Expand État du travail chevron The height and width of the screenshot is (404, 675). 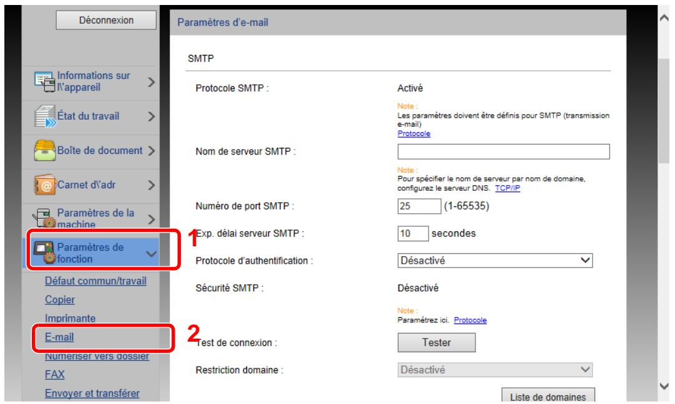tap(151, 116)
